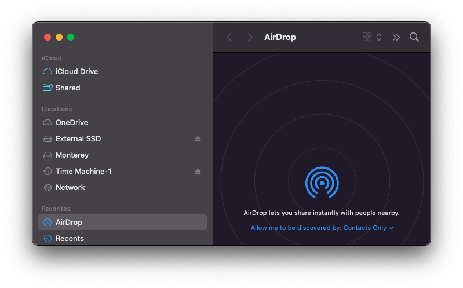The height and width of the screenshot is (288, 463).
Task: Click the Network globe icon
Action: pos(48,188)
